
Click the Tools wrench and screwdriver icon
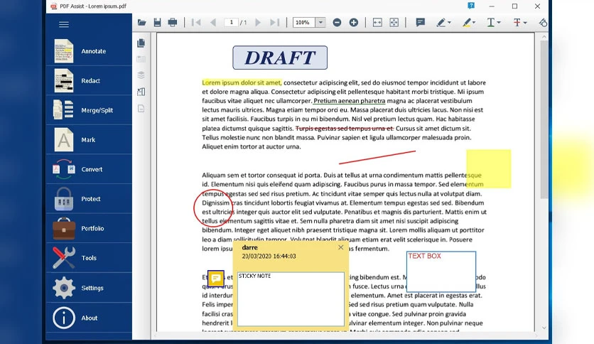click(x=64, y=258)
